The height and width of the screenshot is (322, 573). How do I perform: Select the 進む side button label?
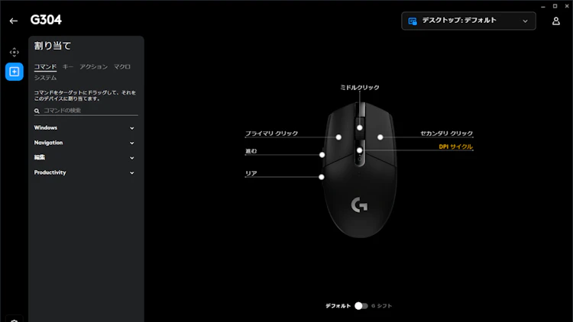click(251, 151)
